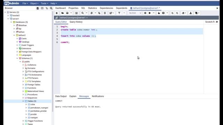Select the pembelian_produk table

pyautogui.click(x=38, y=111)
